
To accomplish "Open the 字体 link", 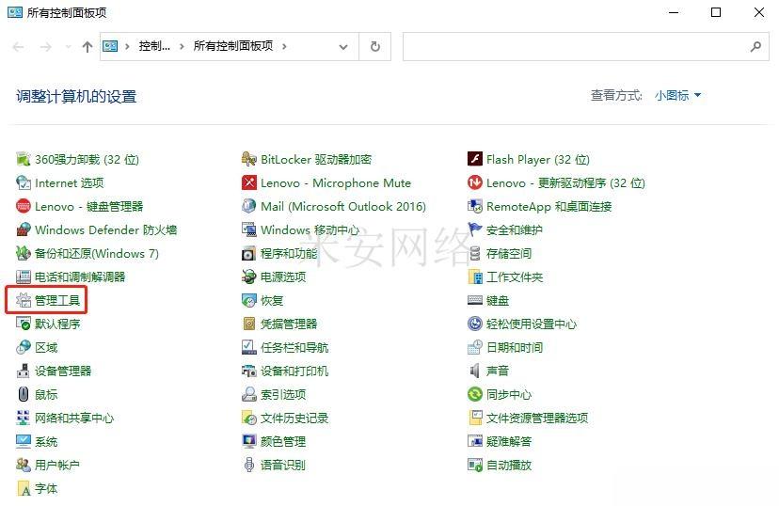I will [x=46, y=489].
